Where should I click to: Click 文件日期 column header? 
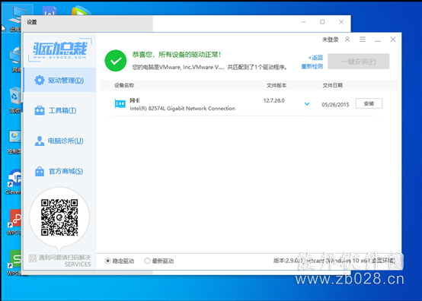[332, 85]
